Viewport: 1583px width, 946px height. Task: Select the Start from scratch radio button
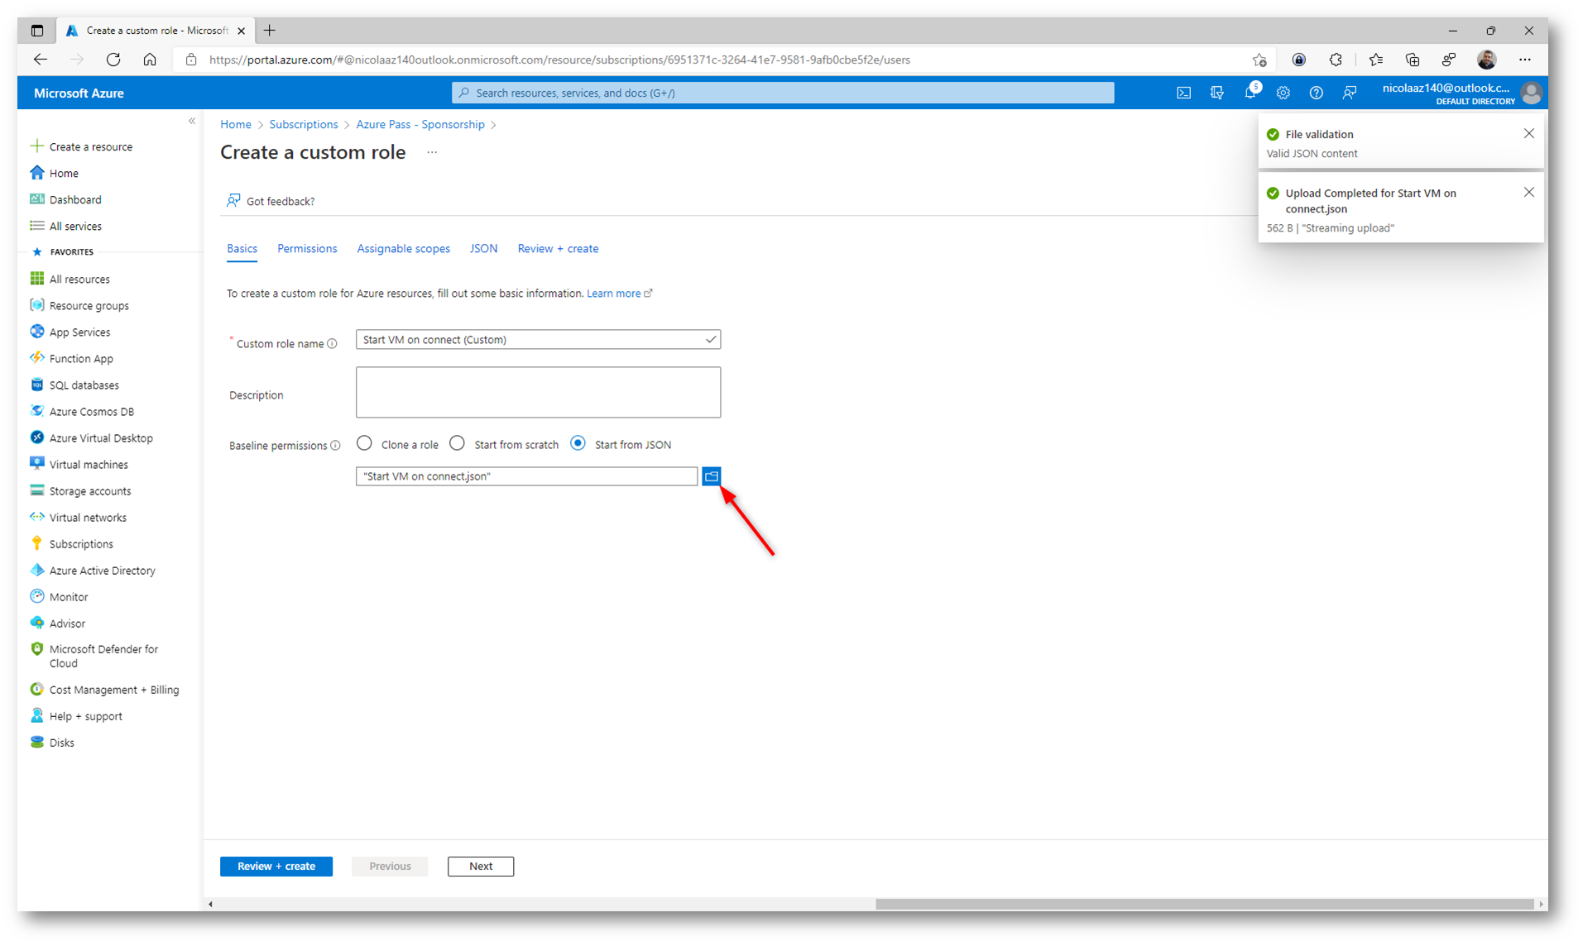457,444
